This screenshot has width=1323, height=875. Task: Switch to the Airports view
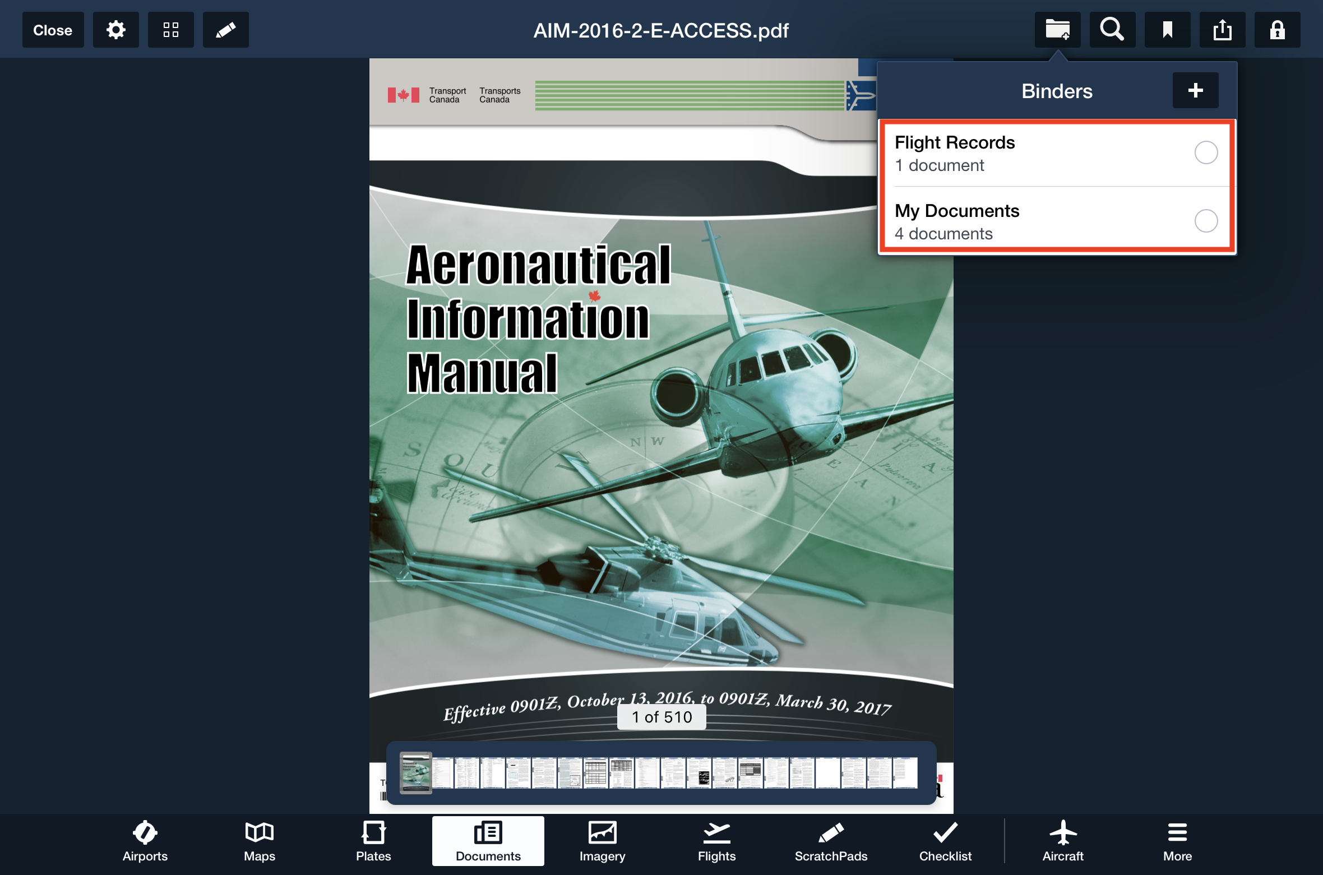point(145,841)
